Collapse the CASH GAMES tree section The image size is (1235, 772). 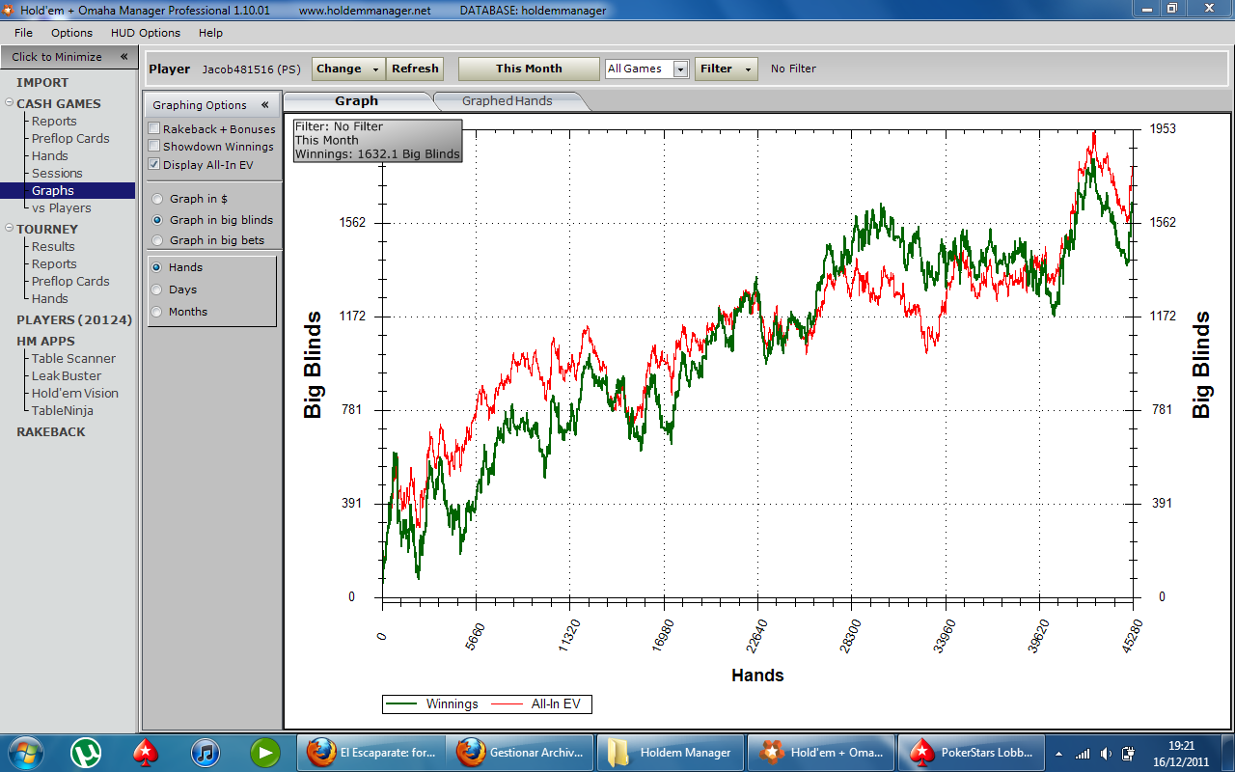coord(9,103)
